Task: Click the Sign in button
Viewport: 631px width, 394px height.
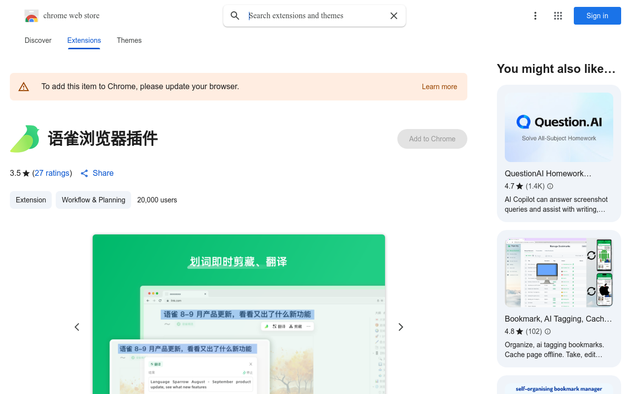Action: click(x=597, y=16)
